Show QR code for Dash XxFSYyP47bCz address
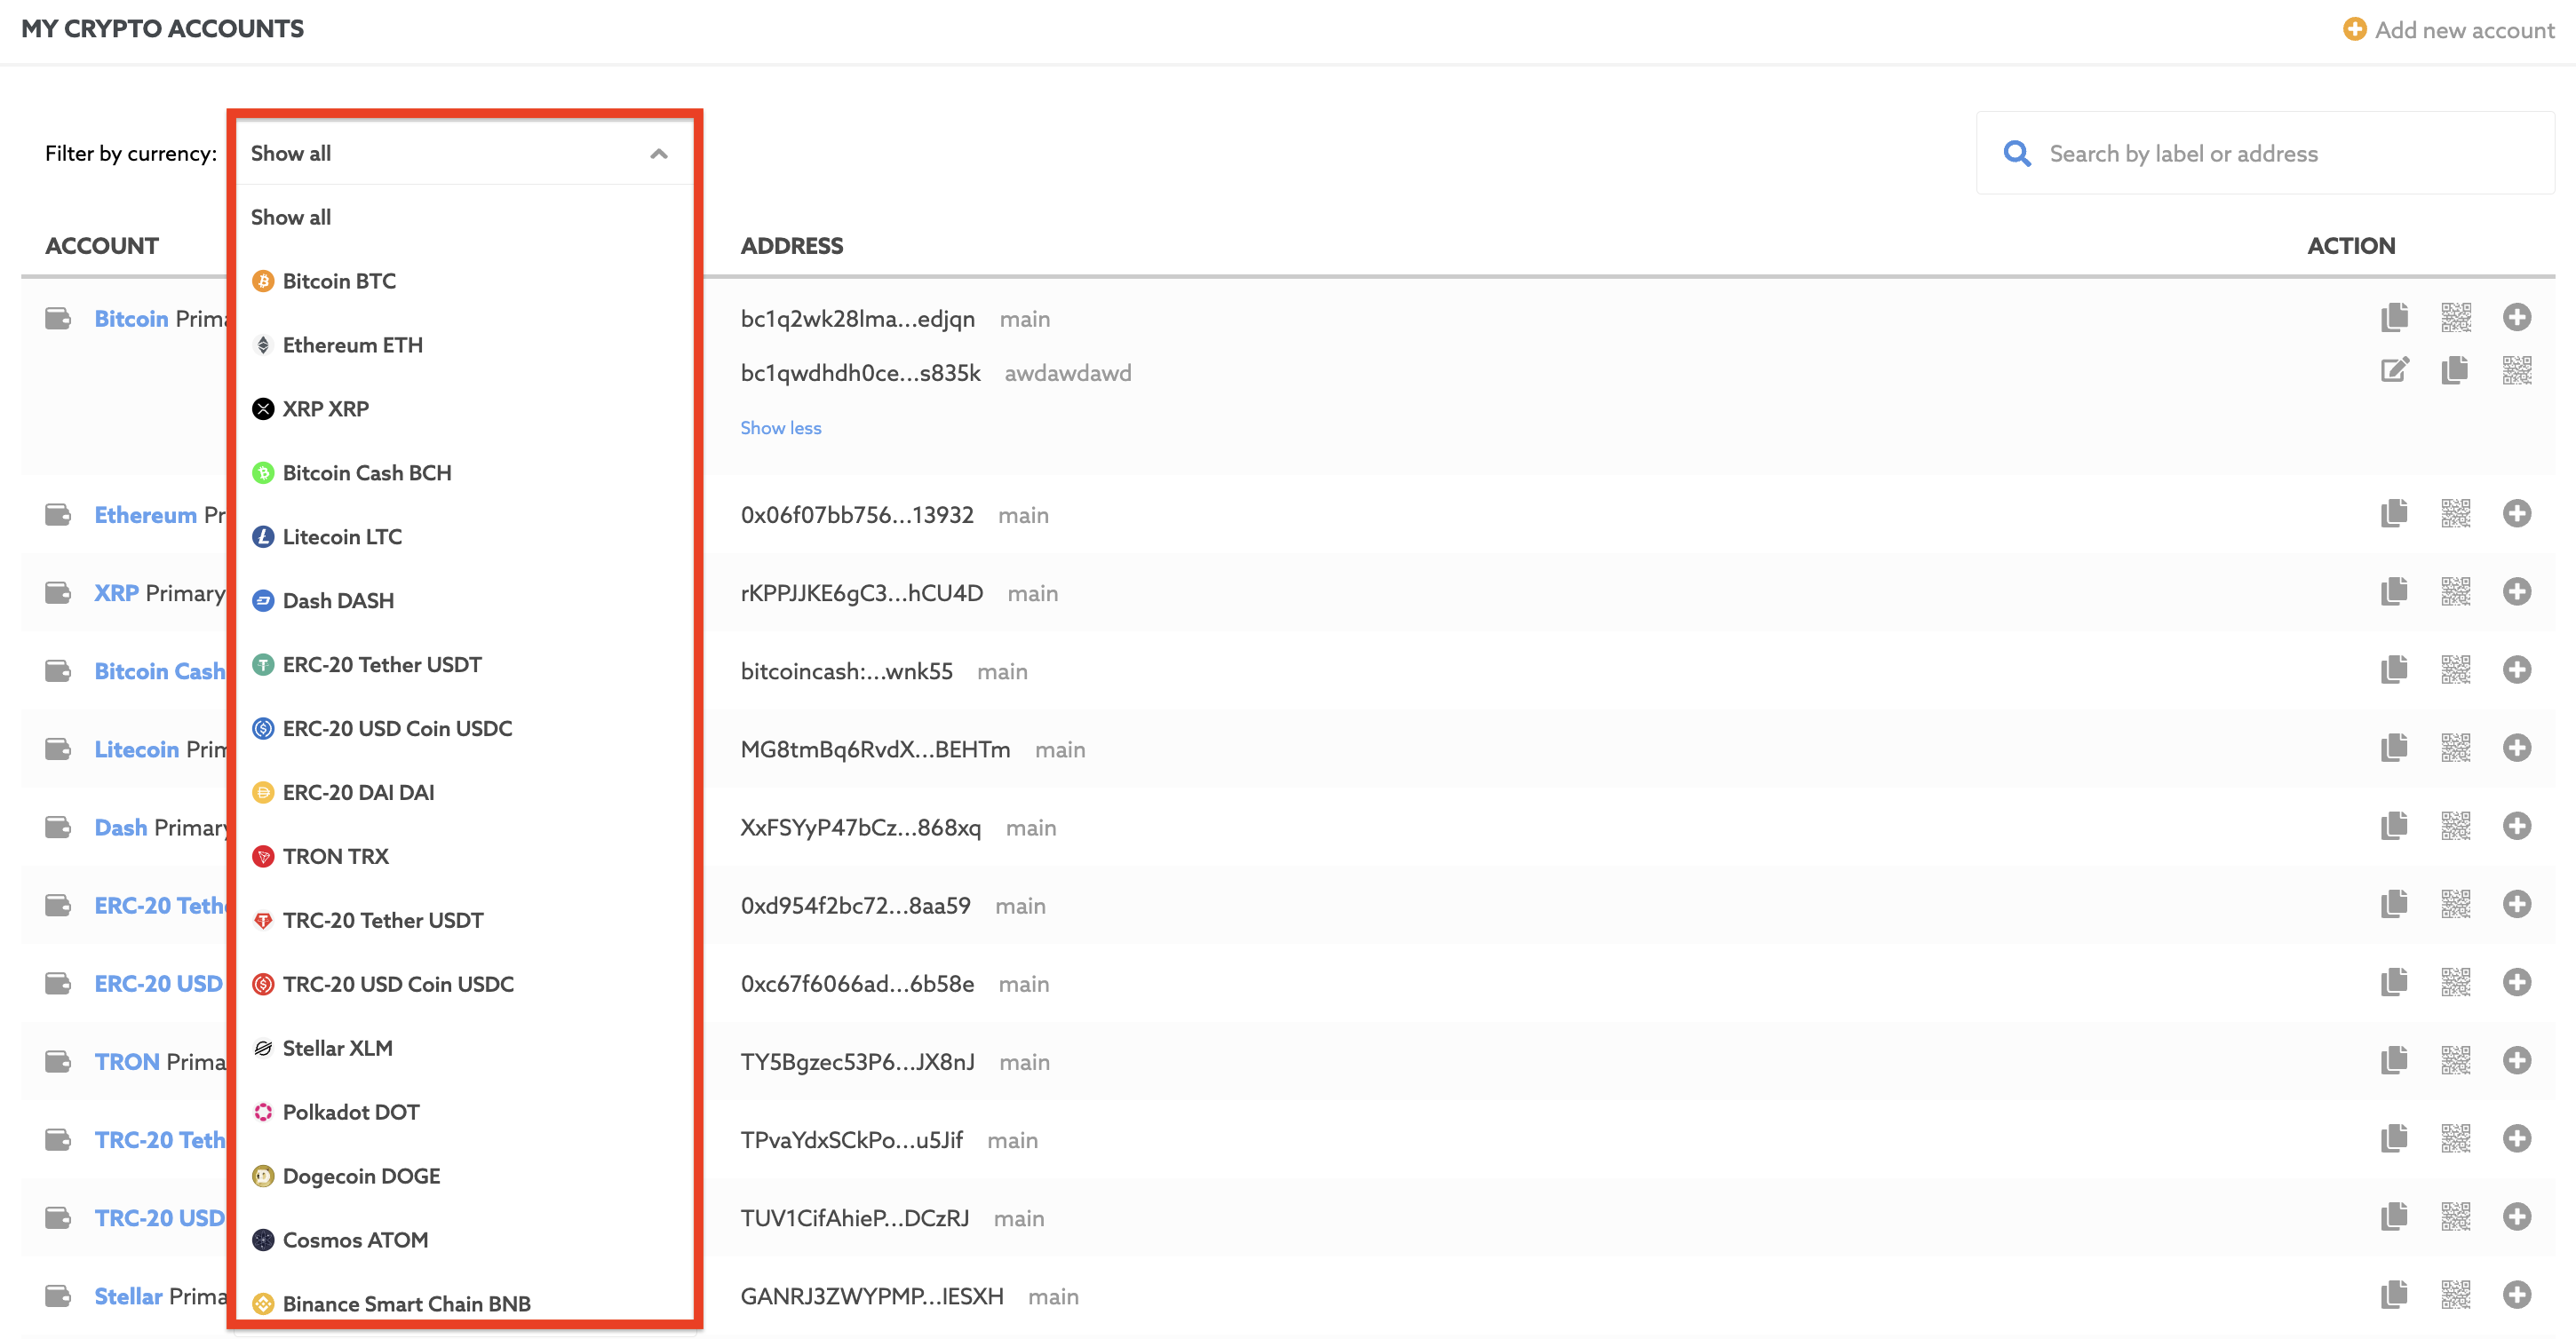This screenshot has width=2576, height=1339. [2456, 826]
